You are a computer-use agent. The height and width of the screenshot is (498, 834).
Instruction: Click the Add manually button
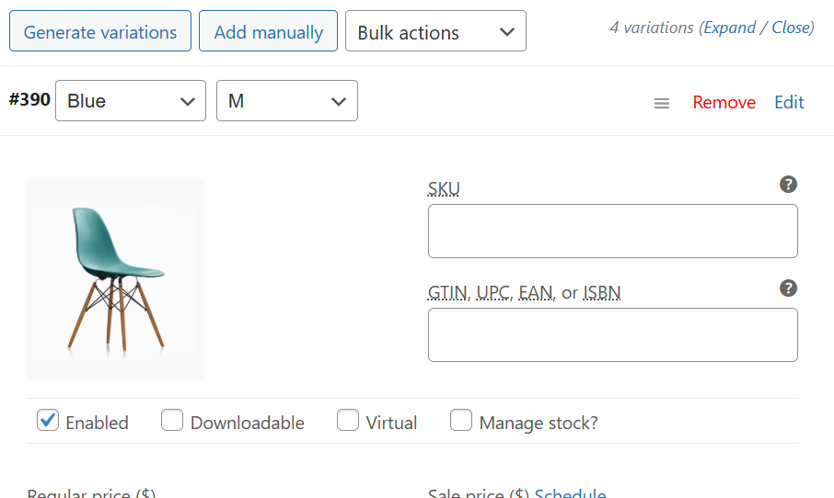click(268, 32)
